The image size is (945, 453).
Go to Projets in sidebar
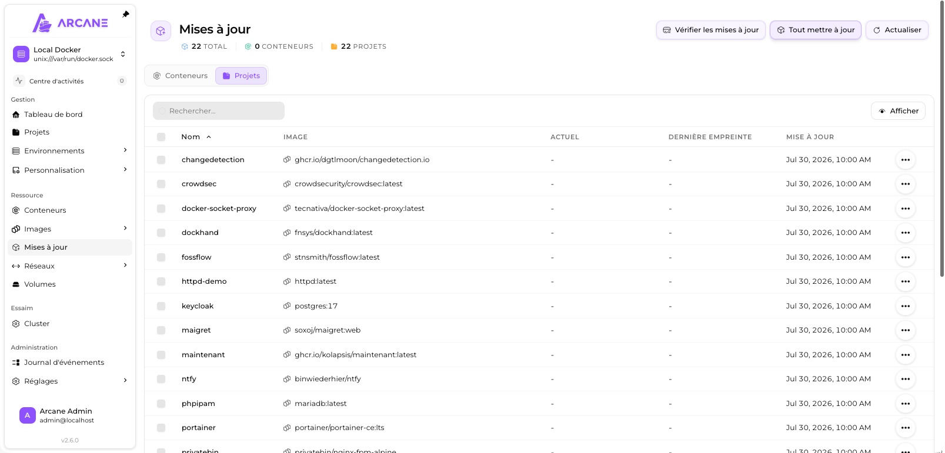tap(69, 132)
